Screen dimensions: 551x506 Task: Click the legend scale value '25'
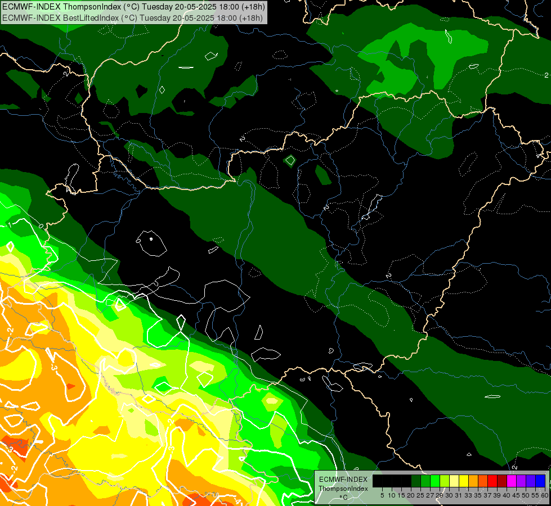click(x=420, y=495)
